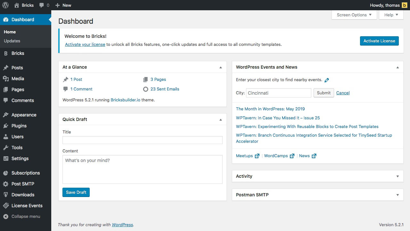Click the Activate License button
This screenshot has width=410, height=231.
379,41
